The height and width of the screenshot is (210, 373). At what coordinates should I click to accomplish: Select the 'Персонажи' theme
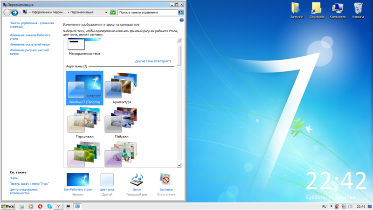pos(85,122)
